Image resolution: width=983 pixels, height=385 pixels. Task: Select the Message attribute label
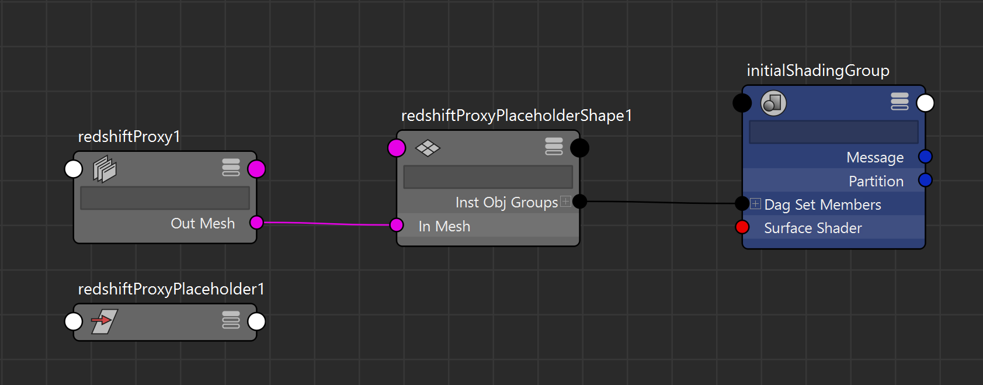coord(875,157)
